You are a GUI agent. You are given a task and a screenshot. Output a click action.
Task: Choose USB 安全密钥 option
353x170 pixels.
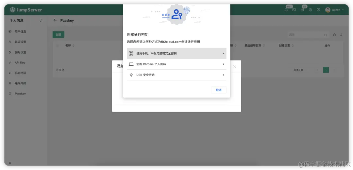pyautogui.click(x=176, y=75)
